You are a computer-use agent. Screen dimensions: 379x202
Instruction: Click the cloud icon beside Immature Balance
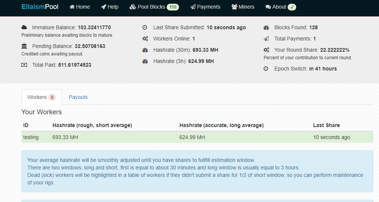click(24, 27)
